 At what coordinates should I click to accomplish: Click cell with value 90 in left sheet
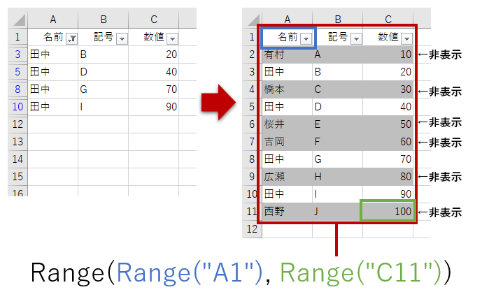[x=154, y=107]
